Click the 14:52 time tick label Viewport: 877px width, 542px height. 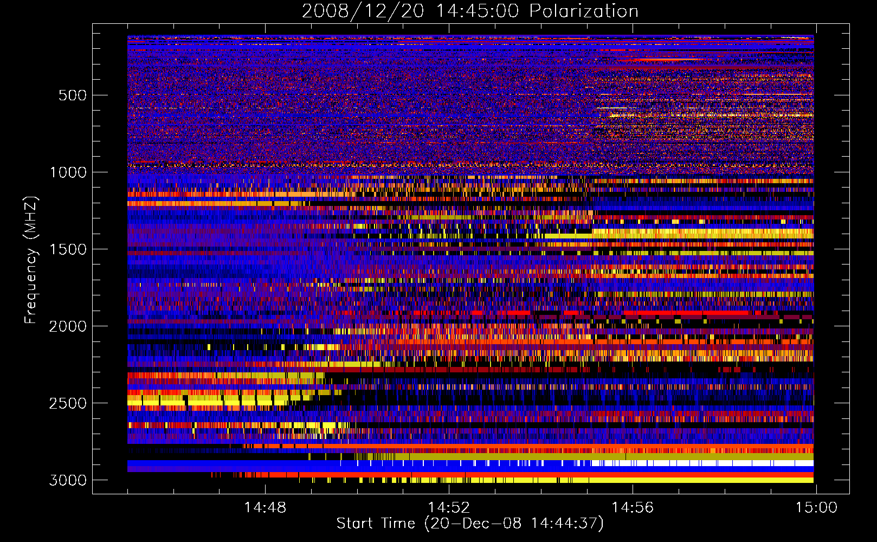[449, 508]
